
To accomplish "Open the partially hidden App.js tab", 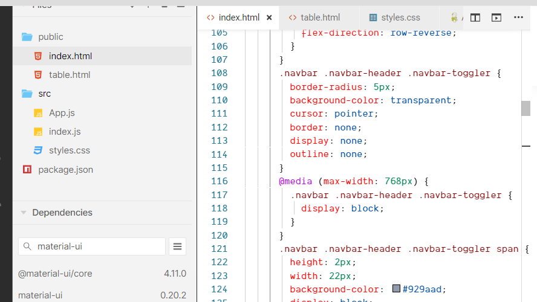I will (x=456, y=18).
